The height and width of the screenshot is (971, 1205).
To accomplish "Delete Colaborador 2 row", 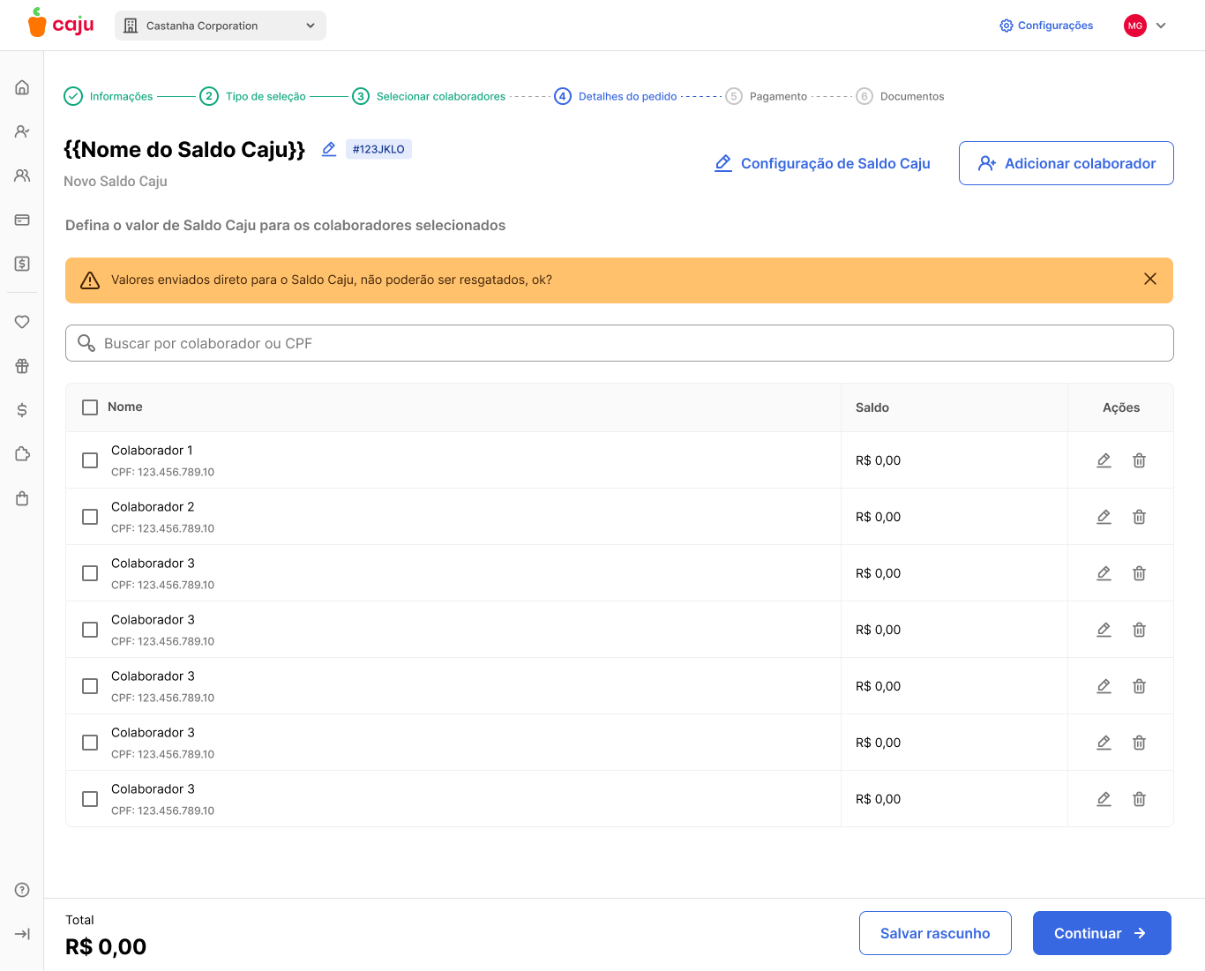I will tap(1139, 517).
